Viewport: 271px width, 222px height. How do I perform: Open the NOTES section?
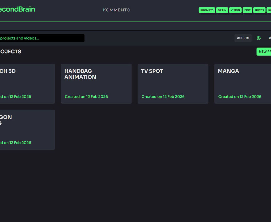259,10
